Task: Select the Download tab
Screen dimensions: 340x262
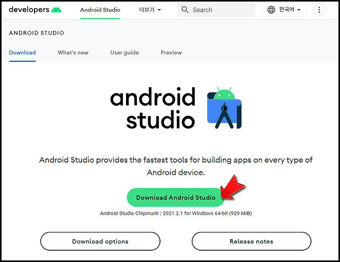Action: 22,53
